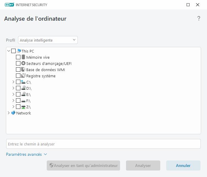Click the Network globe icon

pos(13,113)
